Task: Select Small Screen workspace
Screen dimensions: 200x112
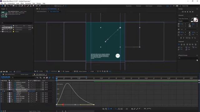Action: (x=149, y=6)
